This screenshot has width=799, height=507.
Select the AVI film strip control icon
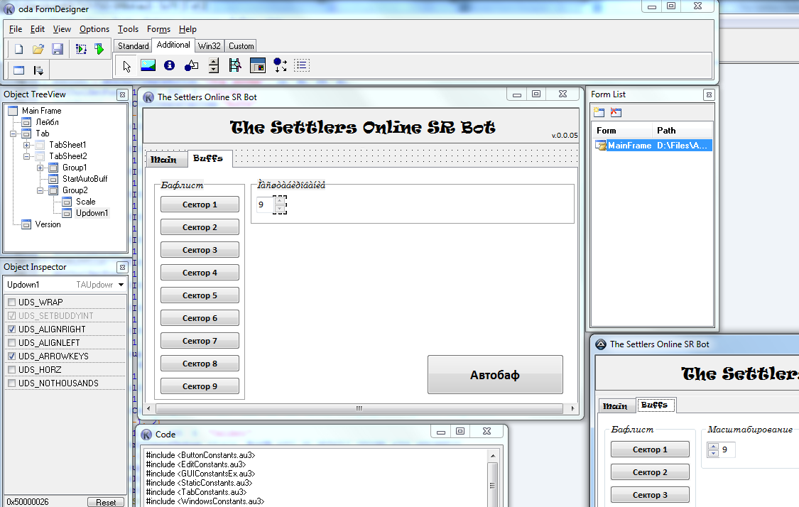coord(235,65)
